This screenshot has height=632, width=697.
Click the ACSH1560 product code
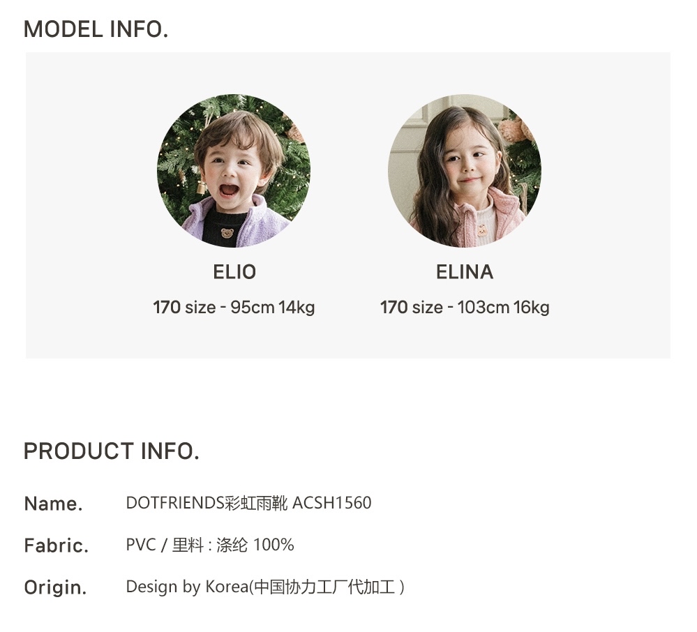pyautogui.click(x=332, y=503)
